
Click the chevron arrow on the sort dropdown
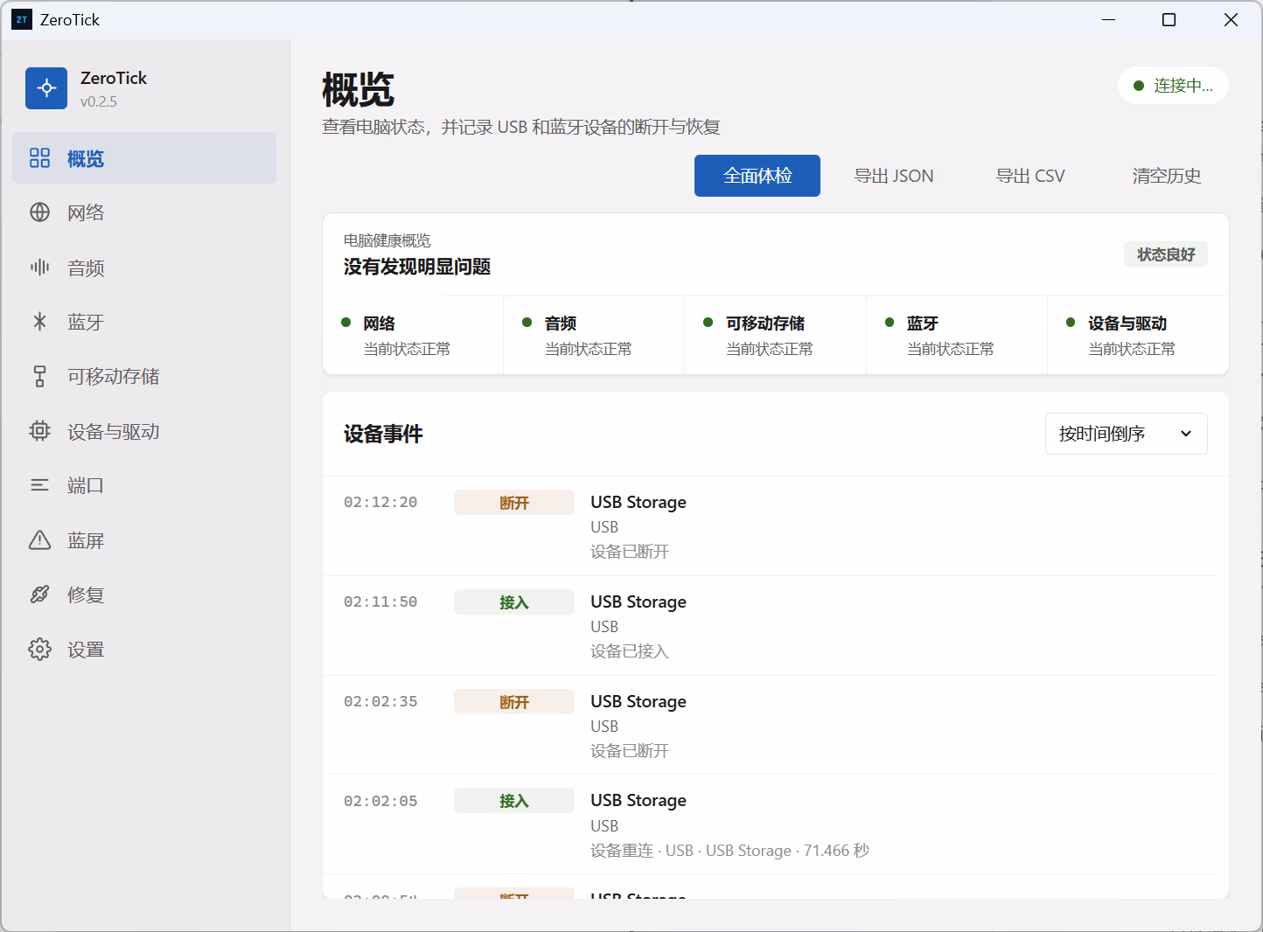[x=1186, y=434]
